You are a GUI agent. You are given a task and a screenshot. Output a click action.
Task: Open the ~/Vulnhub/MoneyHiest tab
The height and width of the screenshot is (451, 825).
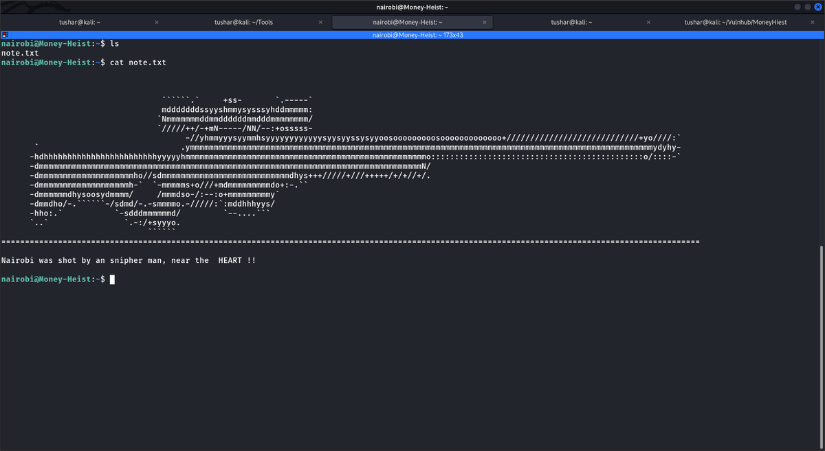coord(736,22)
